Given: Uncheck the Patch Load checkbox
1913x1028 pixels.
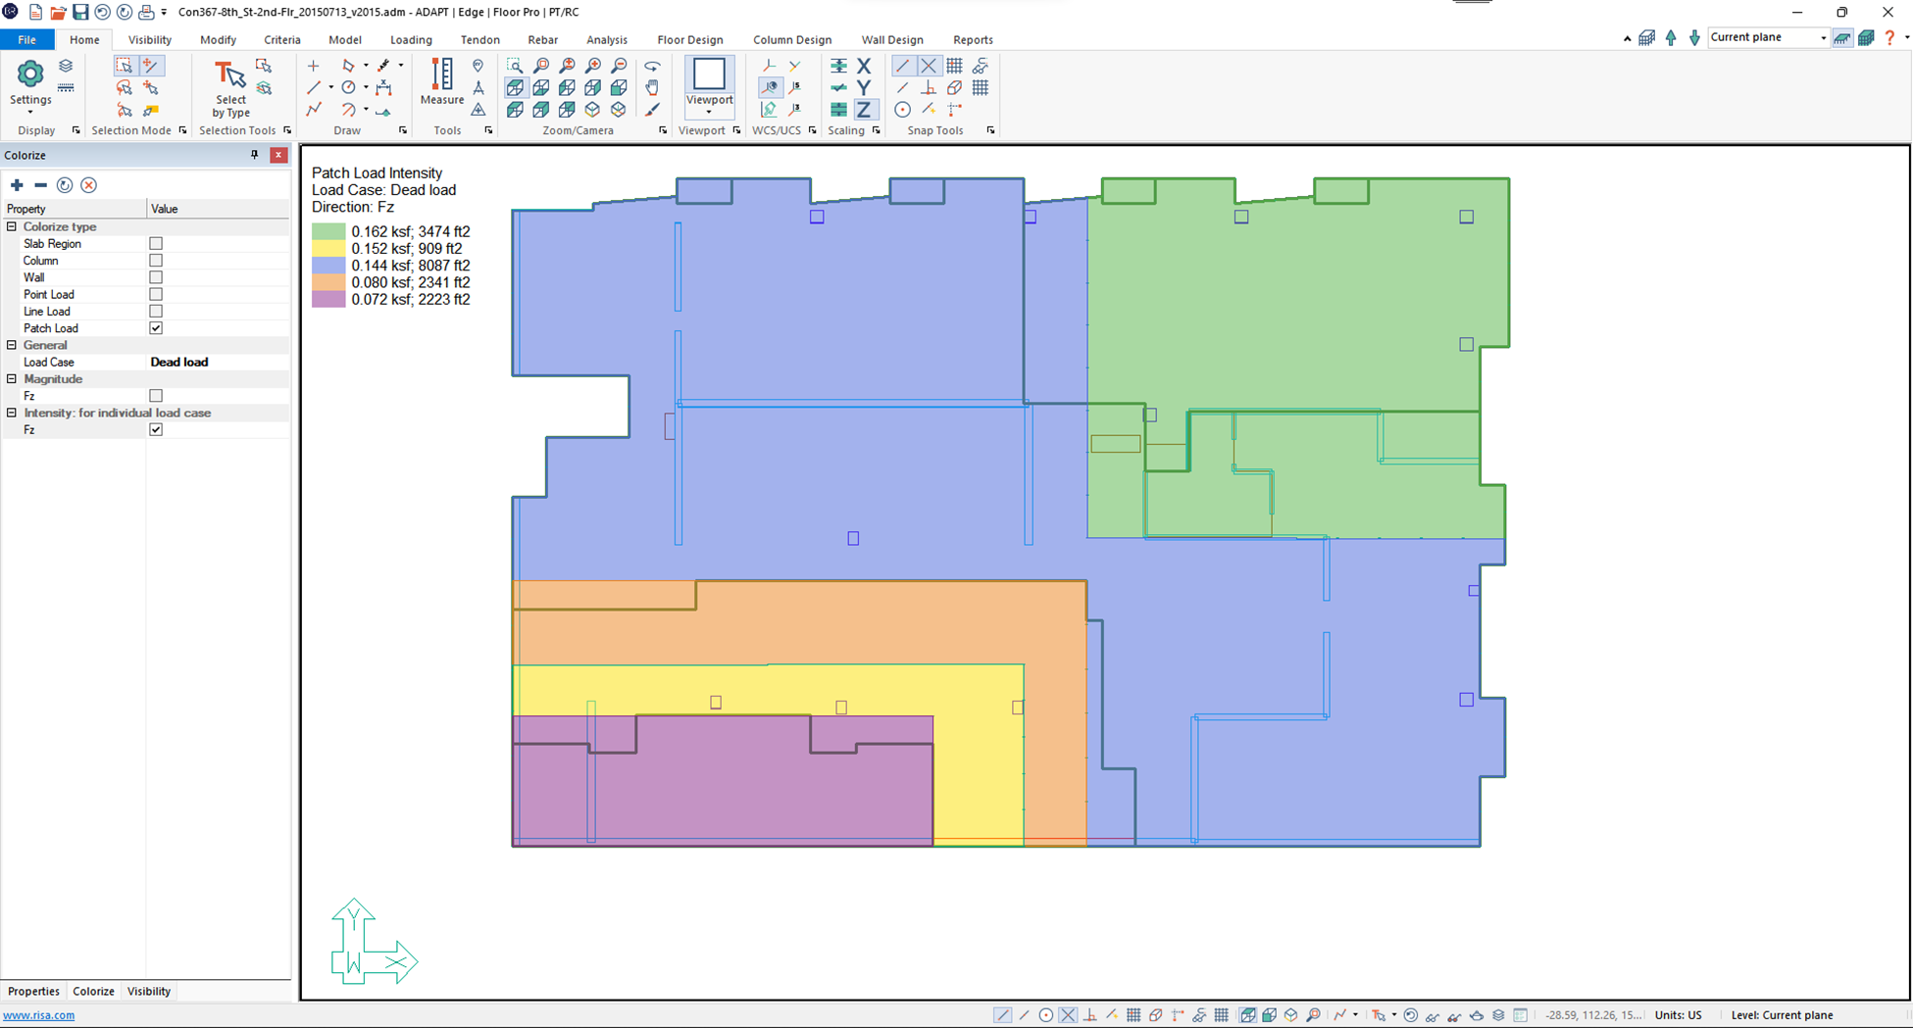Looking at the screenshot, I should [x=156, y=328].
